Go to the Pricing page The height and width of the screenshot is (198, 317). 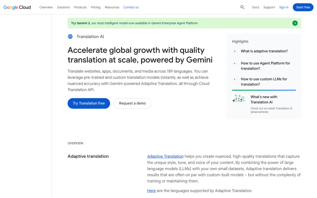pos(96,7)
